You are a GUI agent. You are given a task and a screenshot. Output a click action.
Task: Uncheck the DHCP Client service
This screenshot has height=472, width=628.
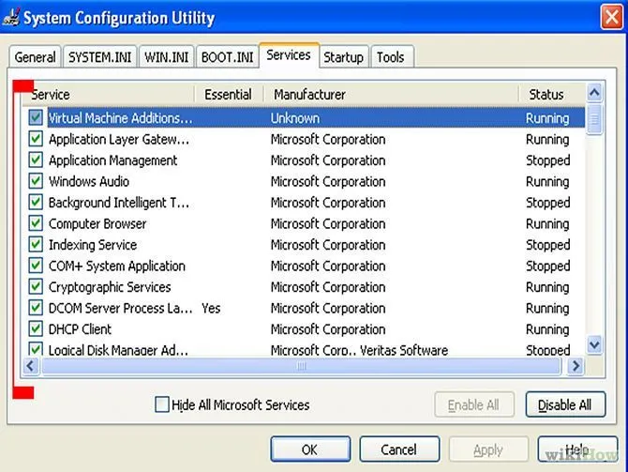tap(36, 328)
